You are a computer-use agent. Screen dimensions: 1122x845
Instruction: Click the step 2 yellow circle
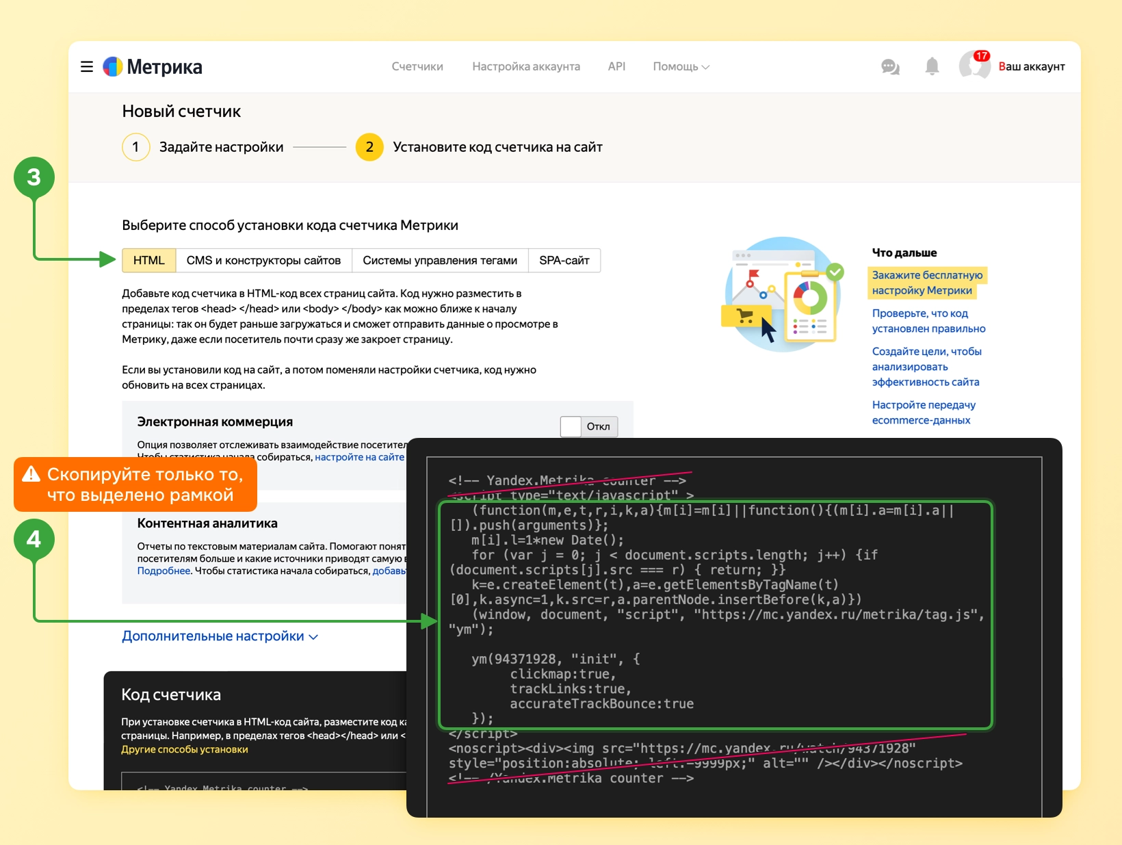tap(369, 147)
